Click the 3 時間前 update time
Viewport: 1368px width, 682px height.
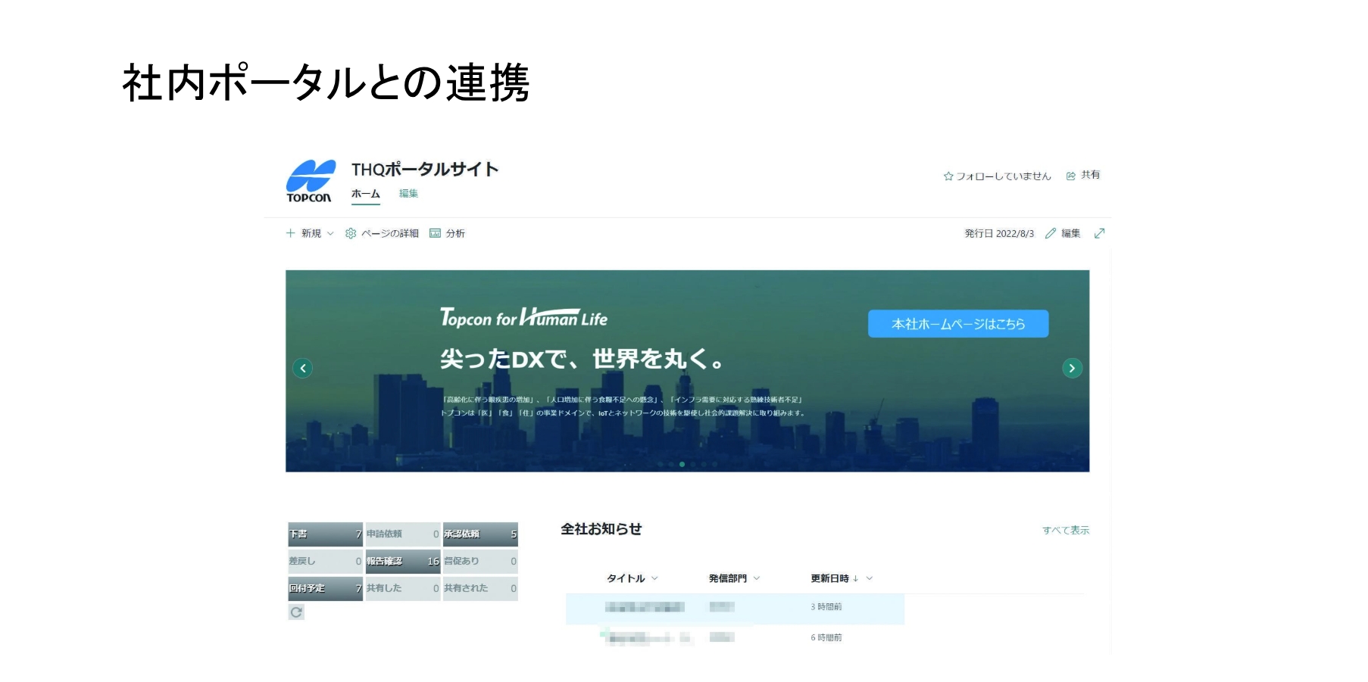point(826,607)
